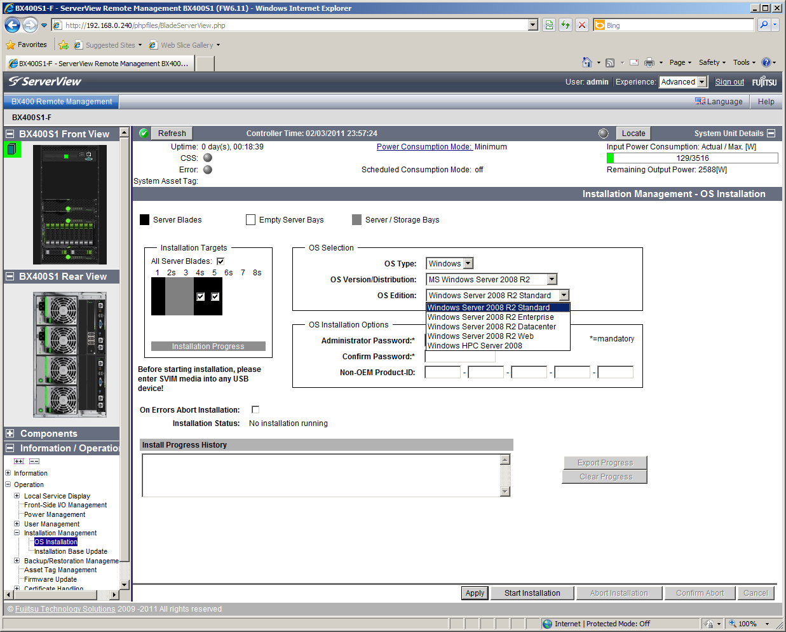Screen dimensions: 786x632
Task: Click the Print icon in command bar
Action: [x=649, y=62]
